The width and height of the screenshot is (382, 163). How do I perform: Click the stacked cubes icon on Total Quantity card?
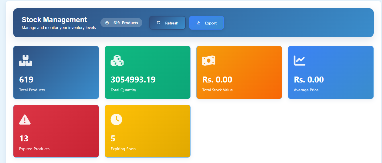[x=117, y=61]
